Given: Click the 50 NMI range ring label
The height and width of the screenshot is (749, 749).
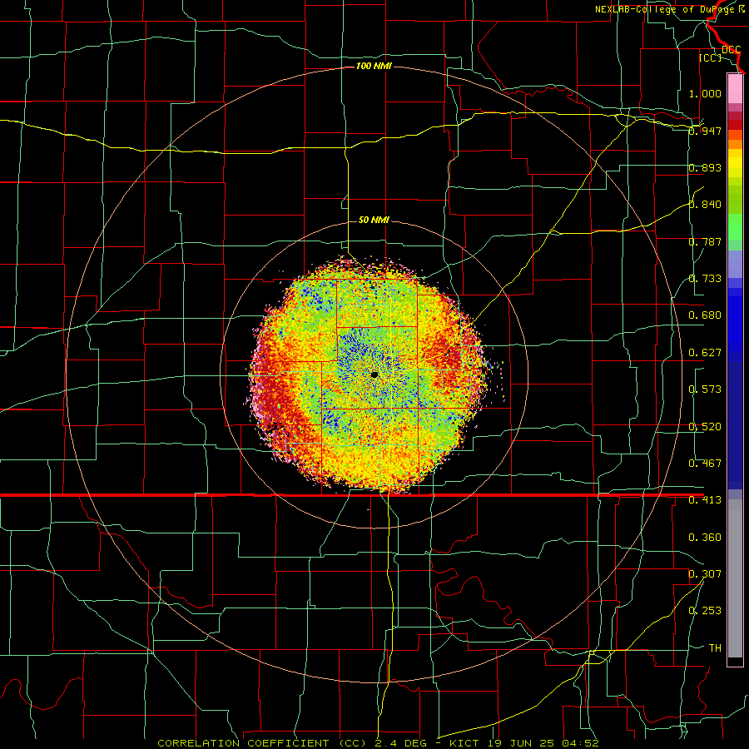Looking at the screenshot, I should (x=374, y=220).
